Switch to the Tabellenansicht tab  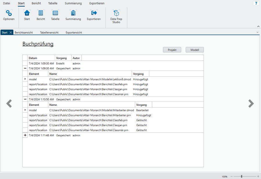pos(49,33)
